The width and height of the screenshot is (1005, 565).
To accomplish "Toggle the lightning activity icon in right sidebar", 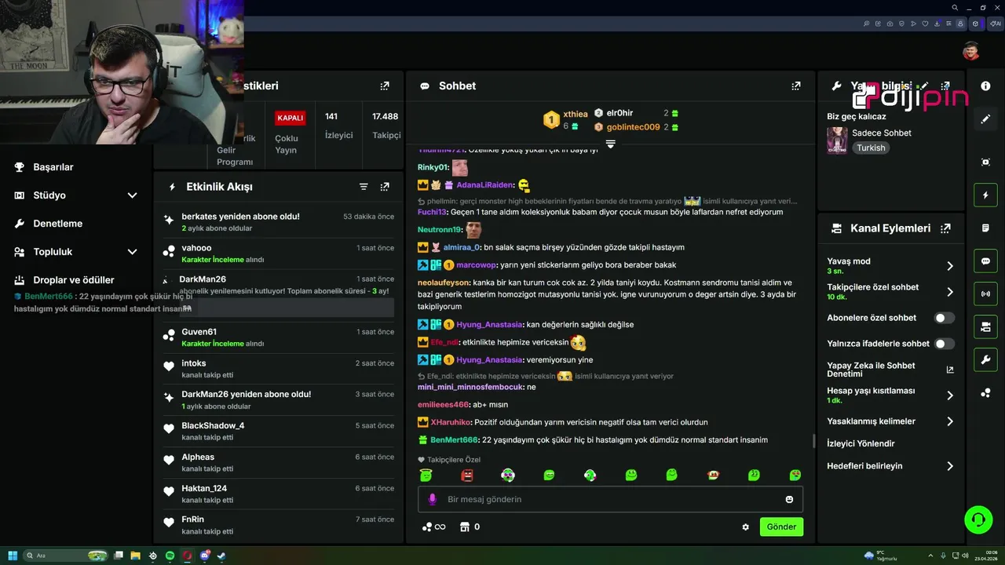I will pos(985,195).
